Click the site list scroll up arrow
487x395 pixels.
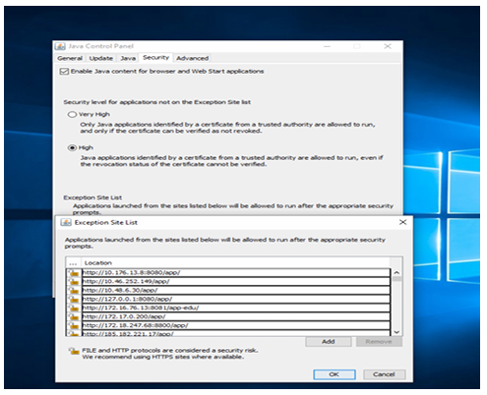point(396,272)
